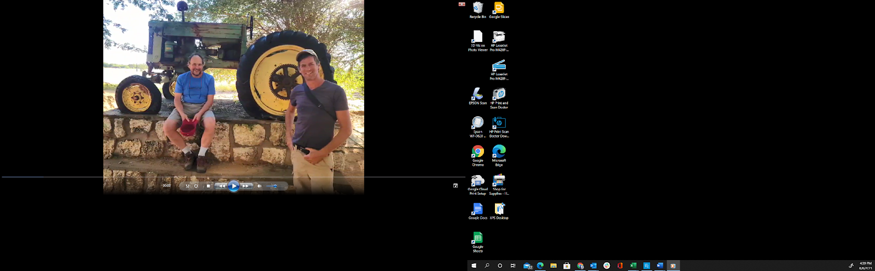Stop playback with the stop button

tap(208, 186)
